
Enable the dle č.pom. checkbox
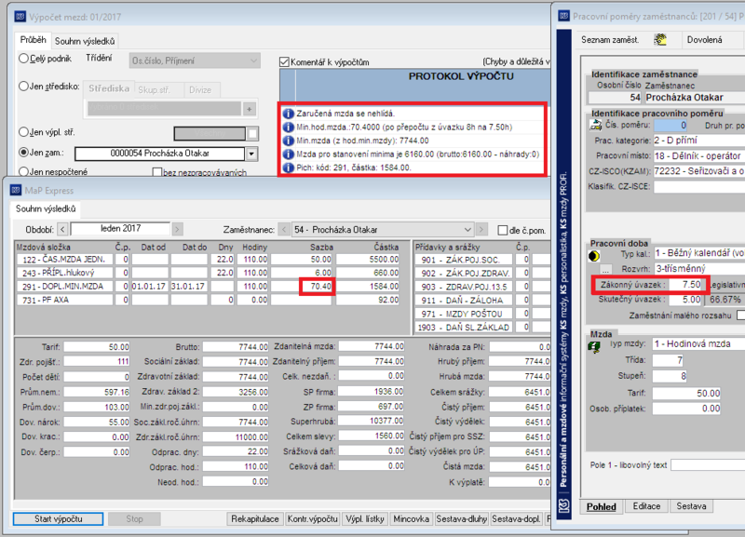point(503,230)
